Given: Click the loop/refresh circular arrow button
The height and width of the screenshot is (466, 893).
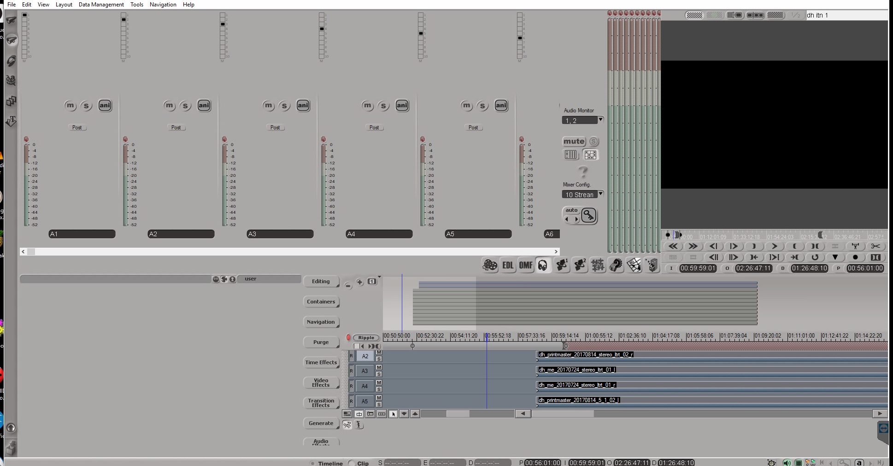Looking at the screenshot, I should click(815, 257).
